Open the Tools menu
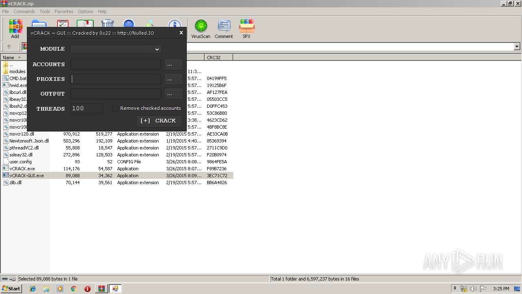This screenshot has height=294, width=522. pyautogui.click(x=45, y=11)
